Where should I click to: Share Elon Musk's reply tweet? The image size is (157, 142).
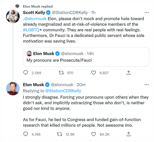(x=128, y=134)
